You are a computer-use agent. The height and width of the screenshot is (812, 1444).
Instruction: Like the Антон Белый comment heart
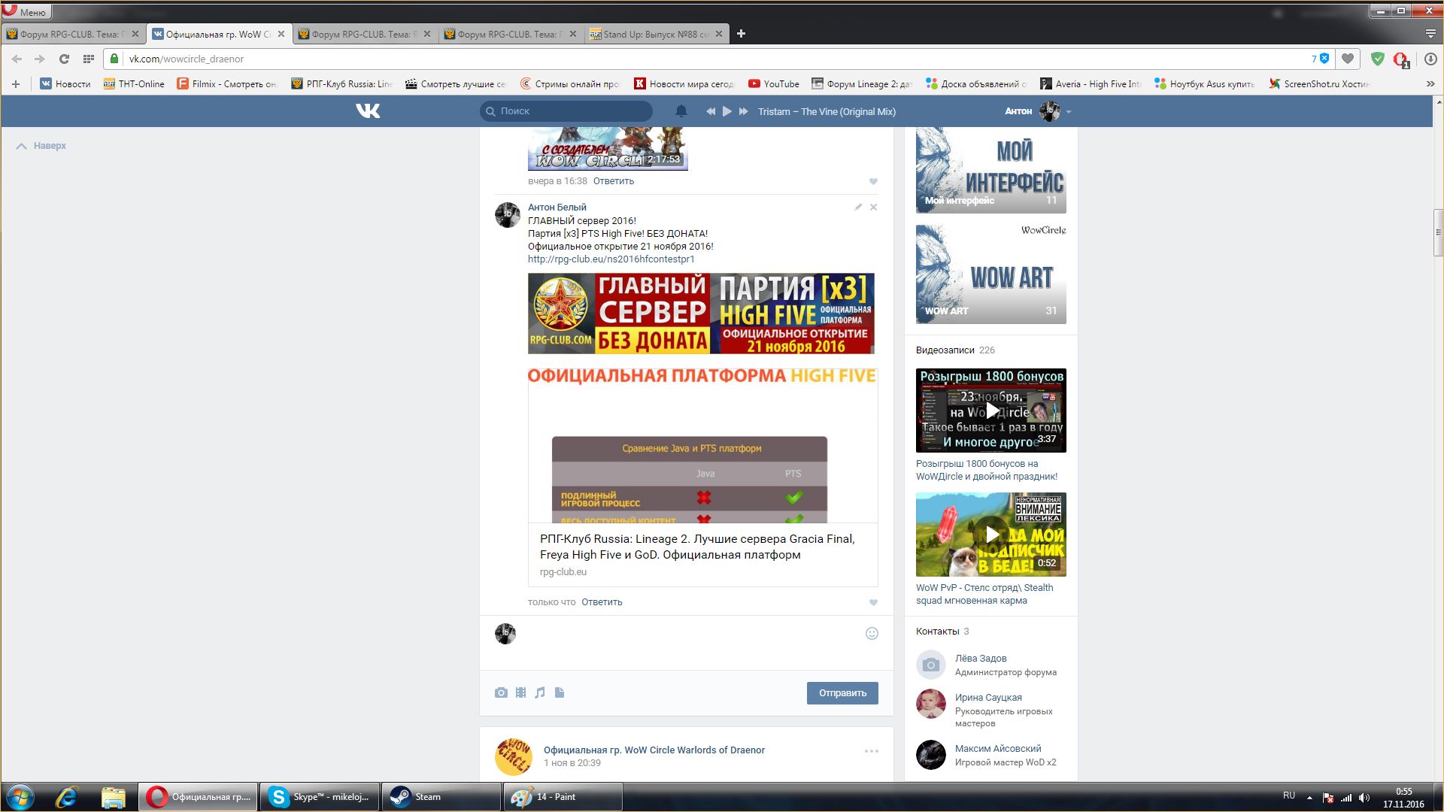tap(873, 602)
